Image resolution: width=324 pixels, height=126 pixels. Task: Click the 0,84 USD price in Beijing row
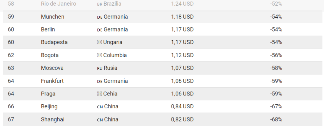(x=182, y=106)
